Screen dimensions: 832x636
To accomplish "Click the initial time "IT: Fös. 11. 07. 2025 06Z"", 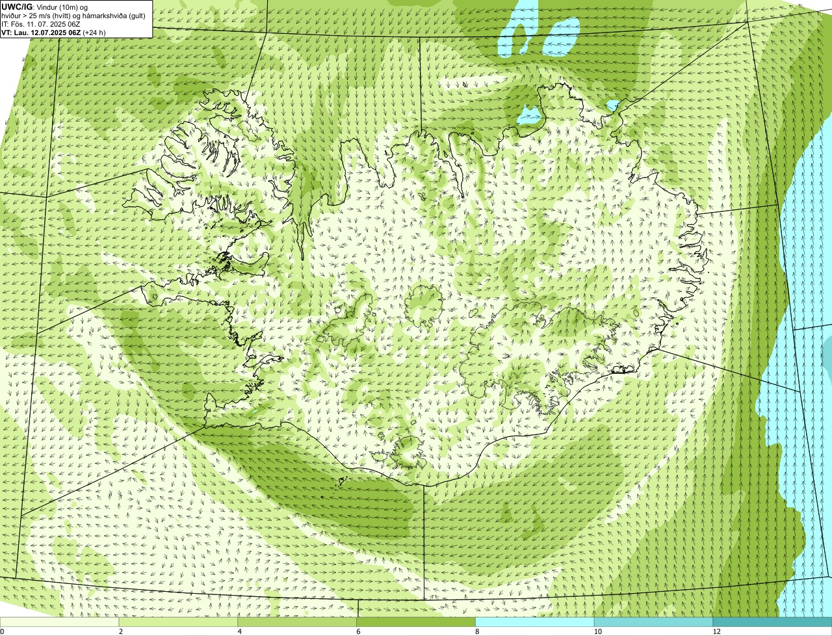I will (x=41, y=24).
